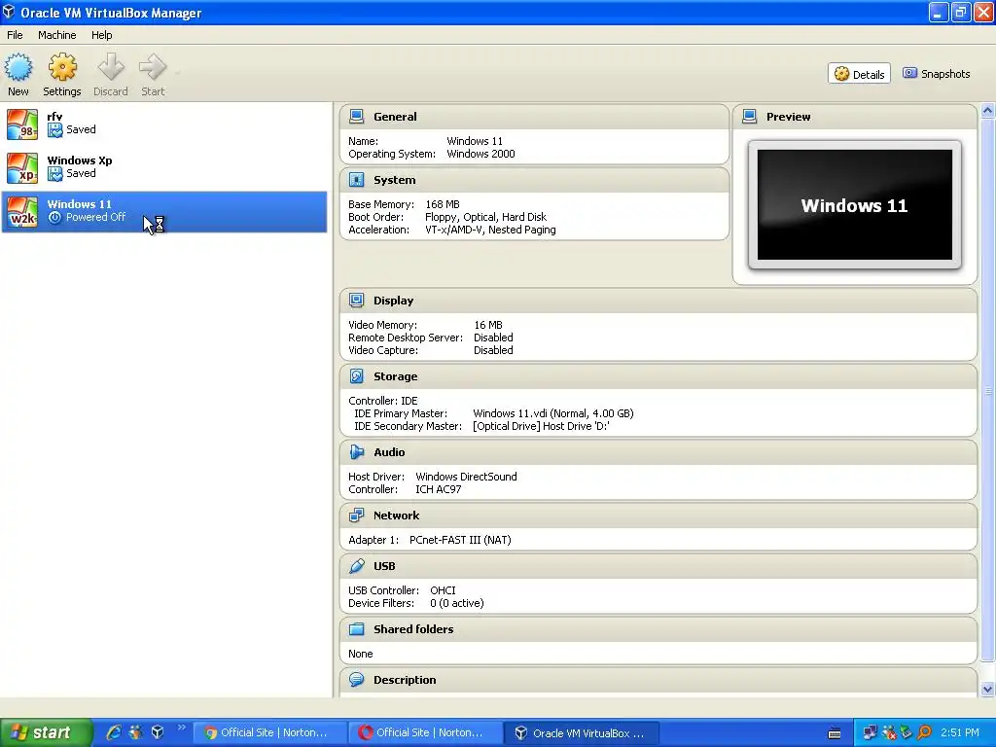
Task: Click the Display section icon
Action: (356, 300)
